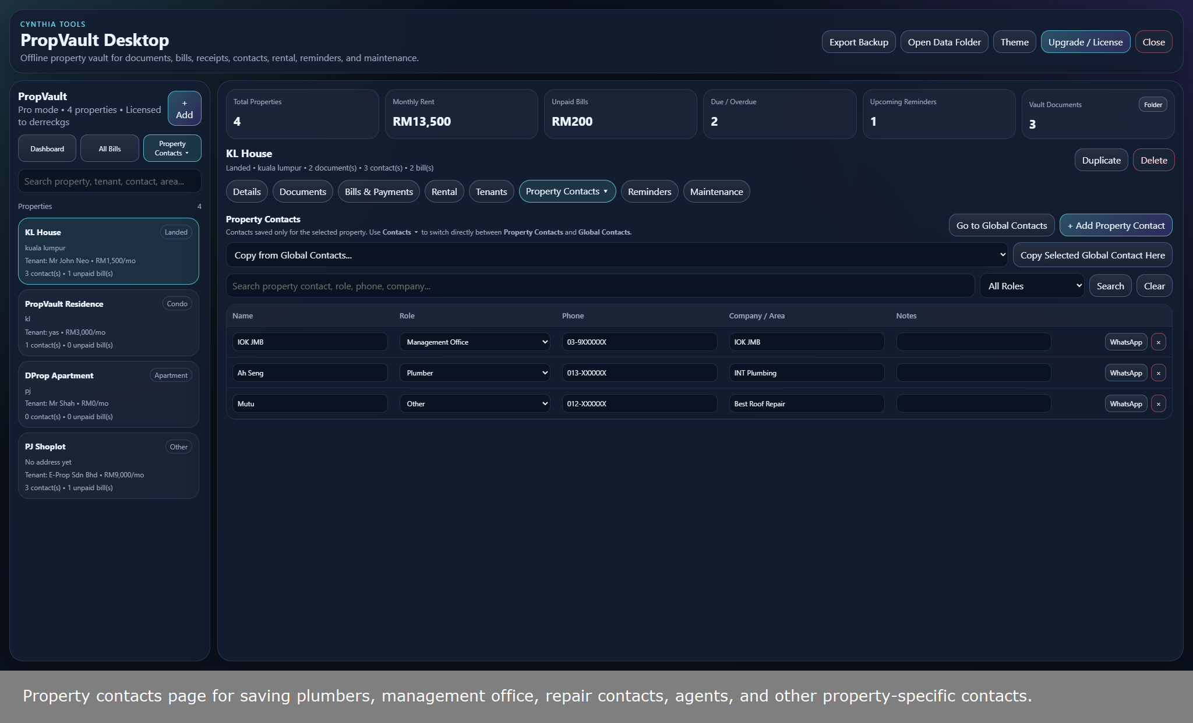Open the Bills & Payments tab
Viewport: 1193px width, 723px height.
tap(379, 192)
